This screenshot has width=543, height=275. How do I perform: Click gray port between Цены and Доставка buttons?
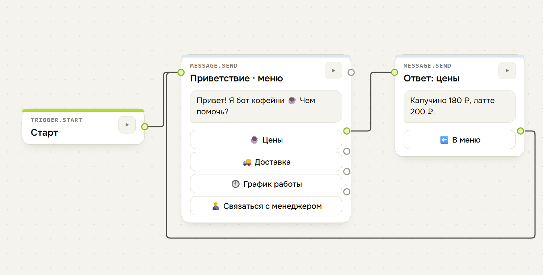pyautogui.click(x=347, y=151)
